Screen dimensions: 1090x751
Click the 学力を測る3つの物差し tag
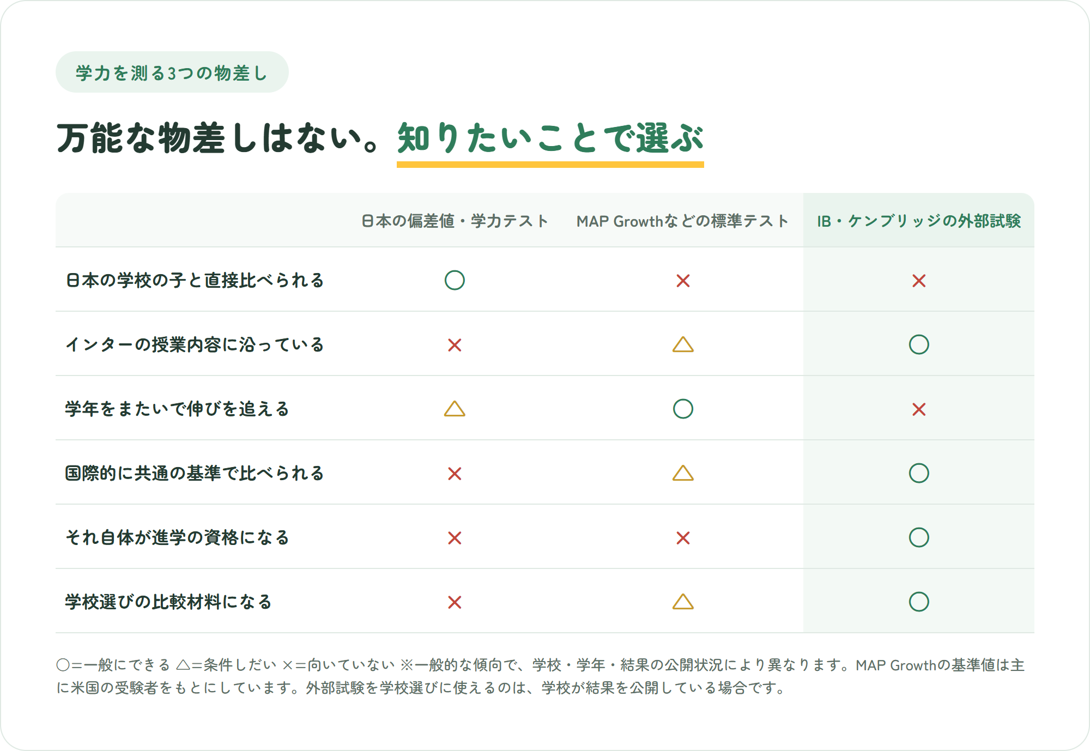pos(172,72)
